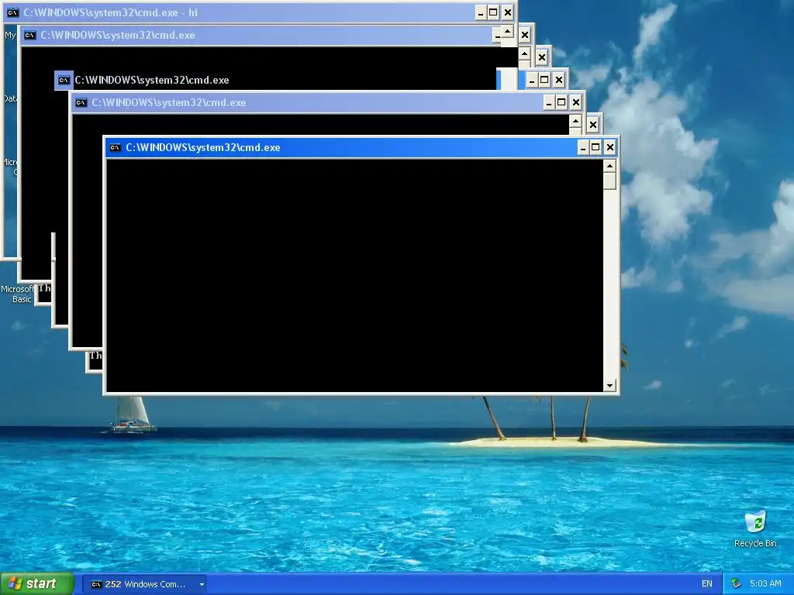Click the Safely Remove Hardware tray icon

pos(737,583)
